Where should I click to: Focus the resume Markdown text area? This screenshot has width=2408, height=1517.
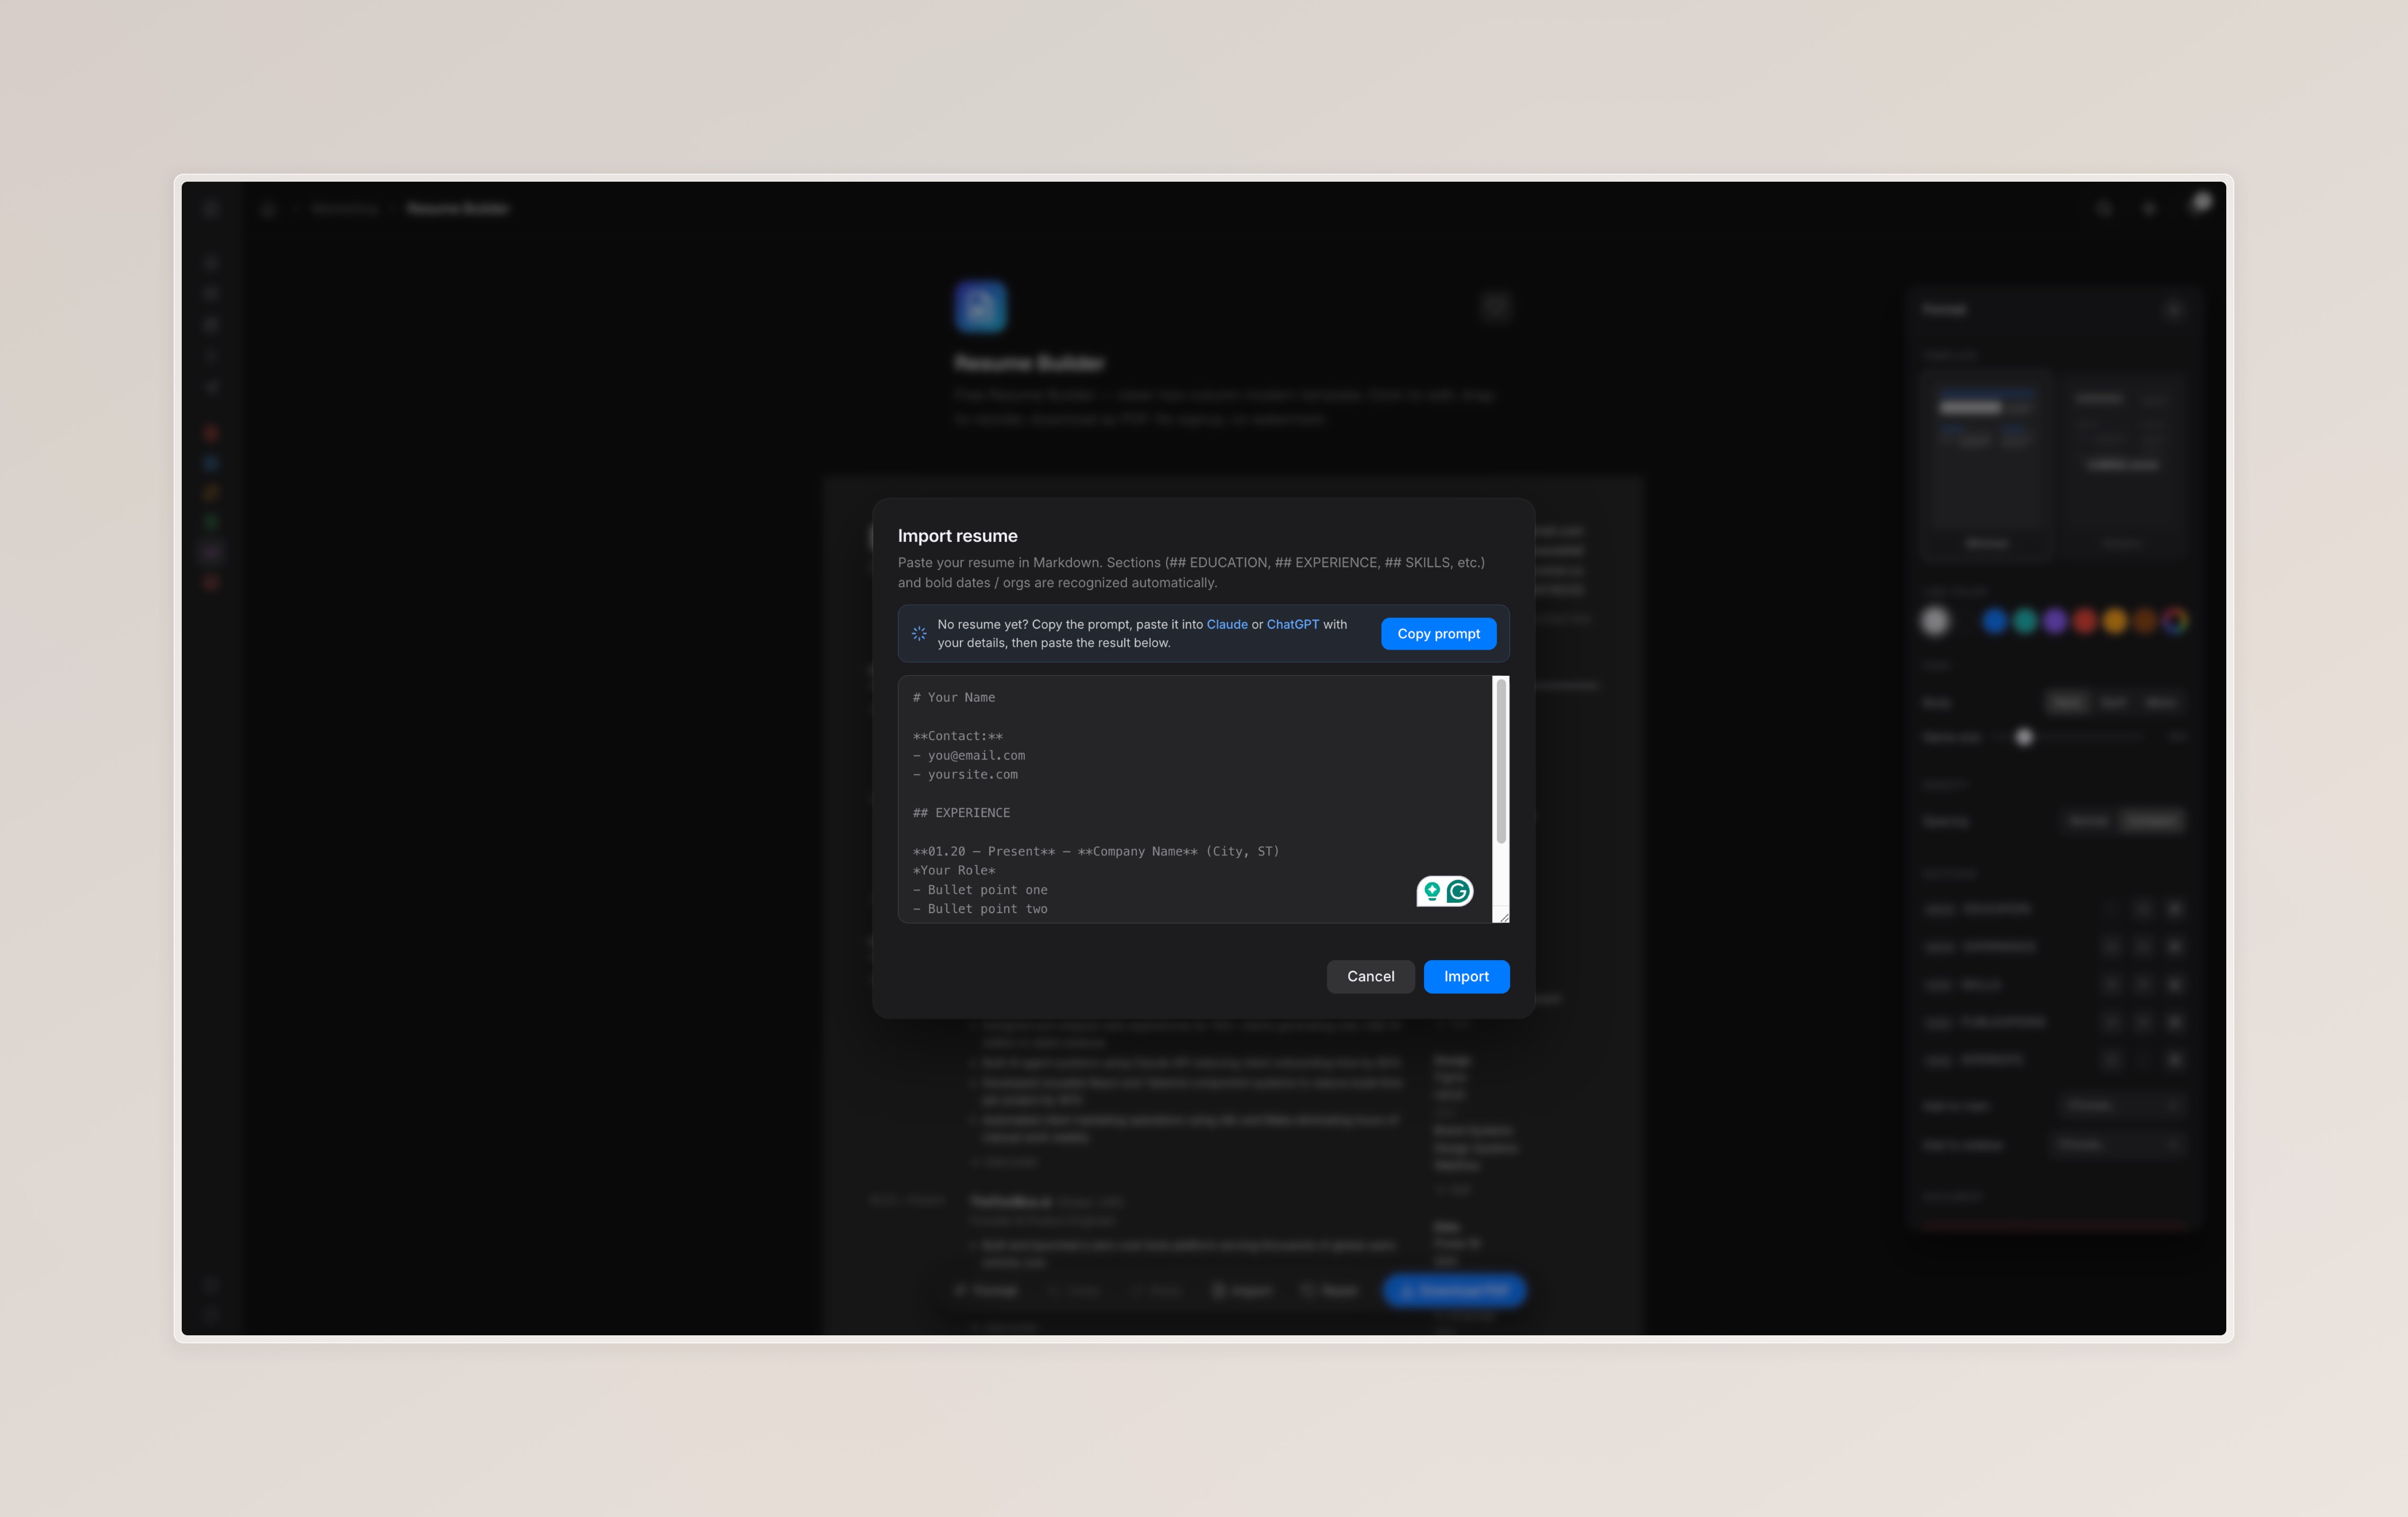coord(1203,799)
